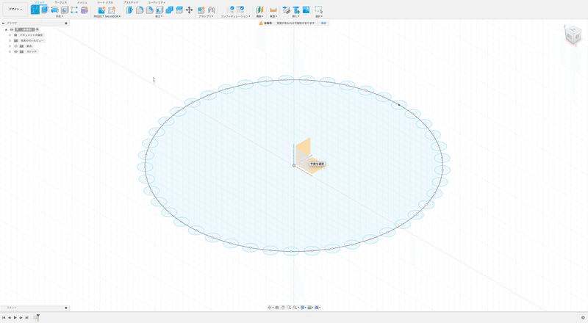Play the timeline

(15, 318)
